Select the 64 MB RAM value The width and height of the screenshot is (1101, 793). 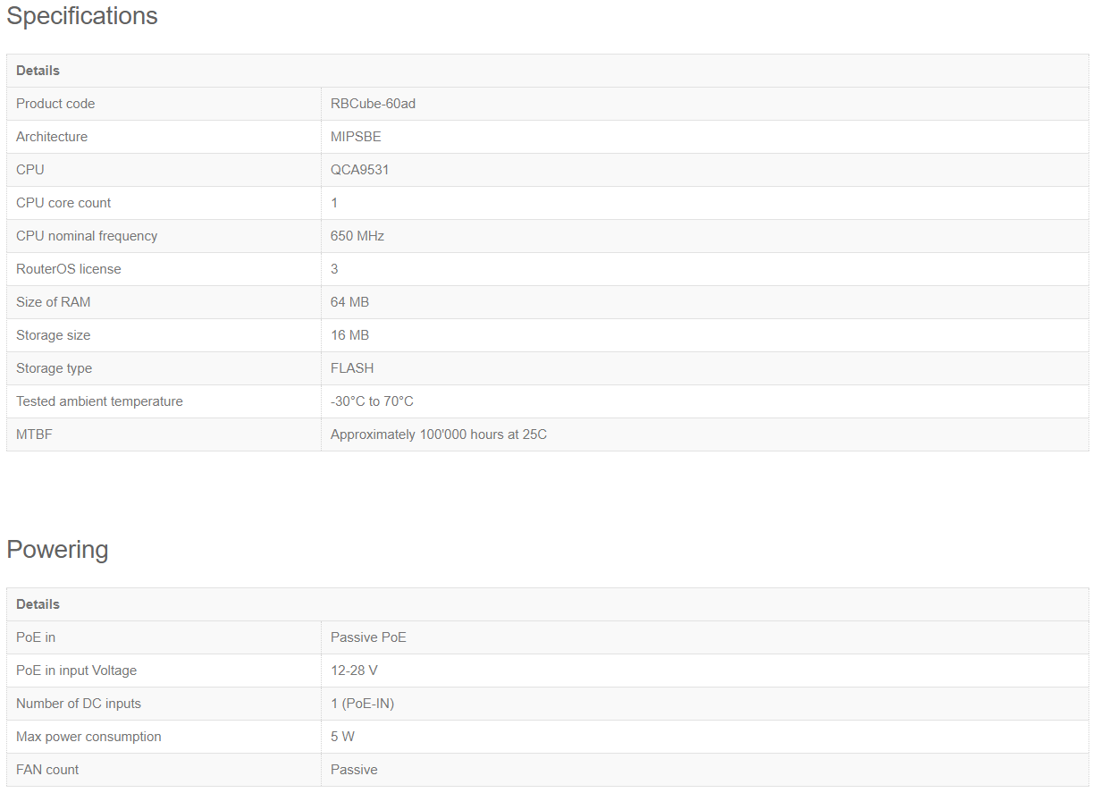pyautogui.click(x=349, y=302)
